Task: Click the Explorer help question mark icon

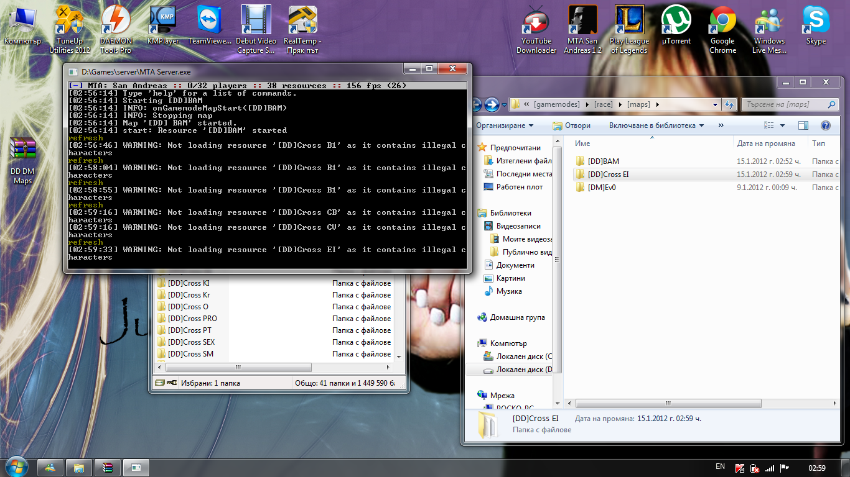Action: pyautogui.click(x=825, y=125)
